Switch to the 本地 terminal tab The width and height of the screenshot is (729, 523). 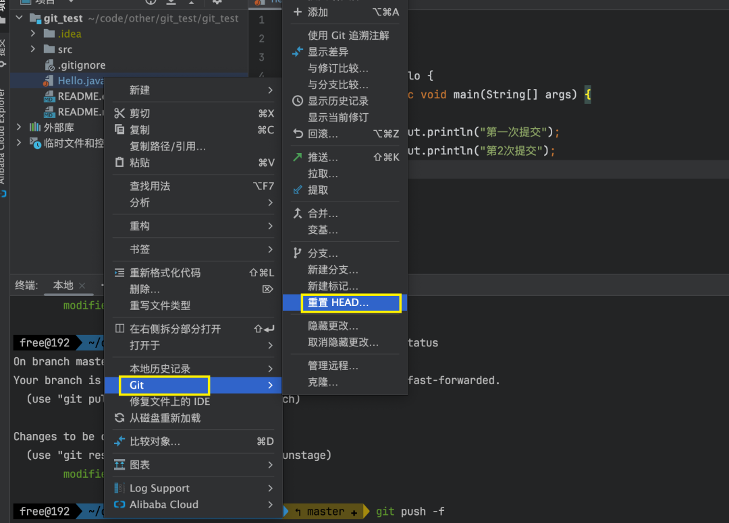[63, 285]
